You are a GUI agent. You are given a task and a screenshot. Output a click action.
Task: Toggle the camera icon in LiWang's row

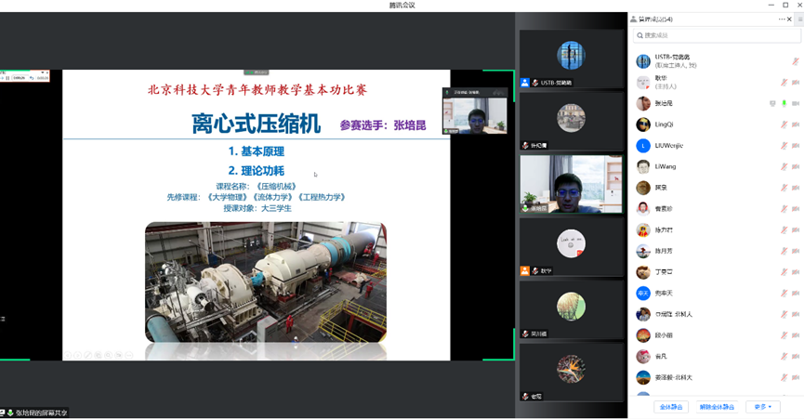pos(796,167)
